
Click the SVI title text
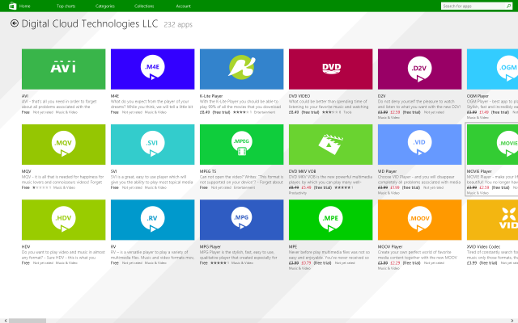pos(113,171)
